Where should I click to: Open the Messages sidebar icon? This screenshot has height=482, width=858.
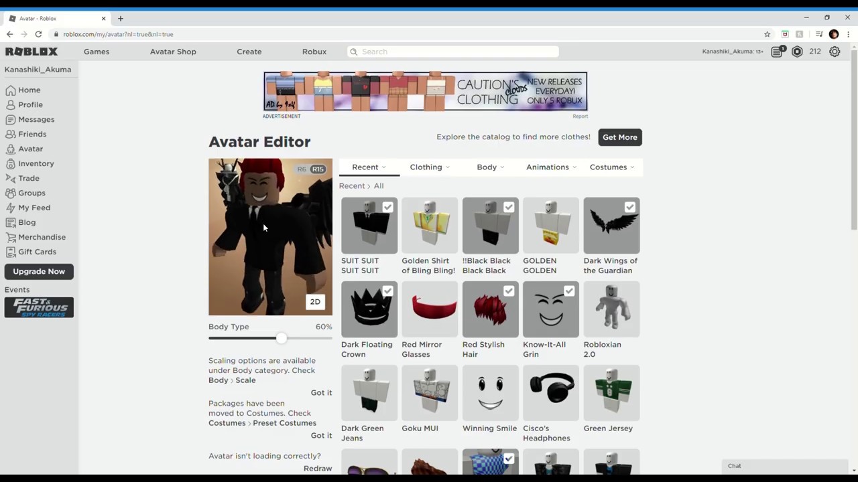(x=11, y=119)
